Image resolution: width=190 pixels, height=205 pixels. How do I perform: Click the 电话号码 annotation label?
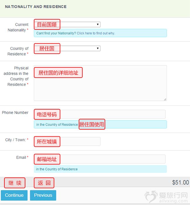47,114
